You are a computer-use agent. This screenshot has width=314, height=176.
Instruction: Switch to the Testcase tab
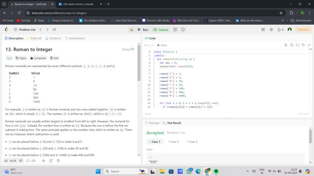coord(152,123)
